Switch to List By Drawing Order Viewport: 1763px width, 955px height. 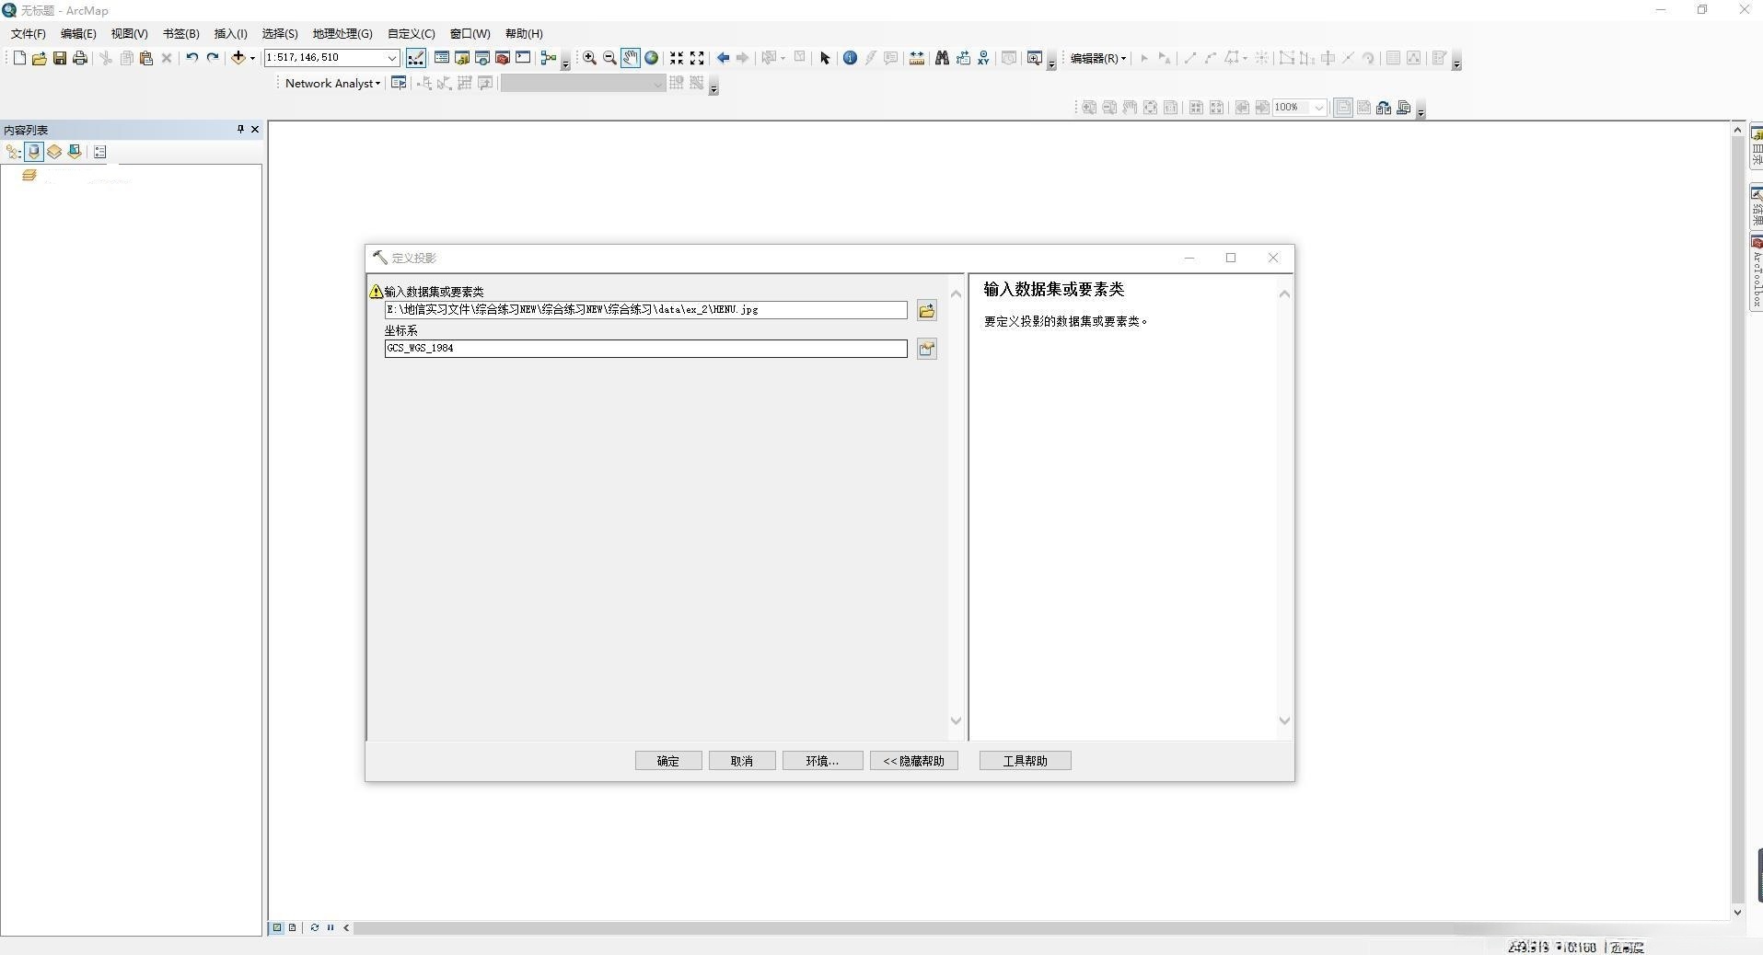[x=13, y=152]
